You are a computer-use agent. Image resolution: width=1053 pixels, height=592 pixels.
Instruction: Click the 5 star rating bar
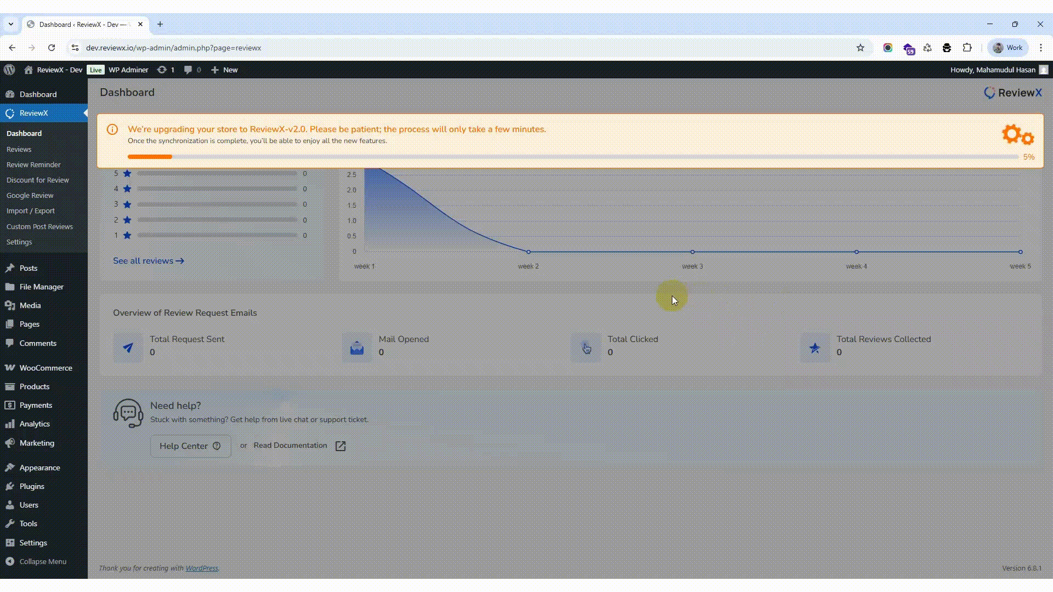pos(217,173)
